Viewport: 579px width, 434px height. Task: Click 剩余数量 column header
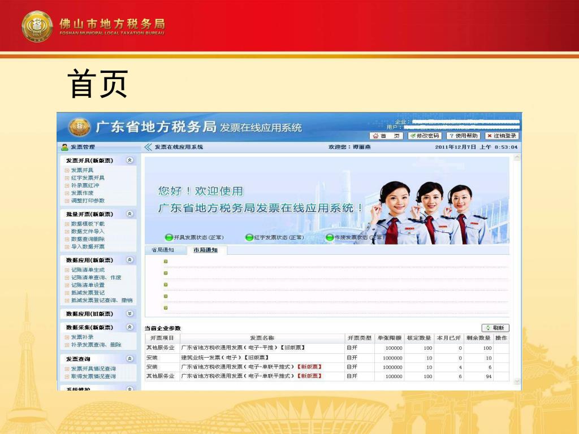[x=478, y=338]
